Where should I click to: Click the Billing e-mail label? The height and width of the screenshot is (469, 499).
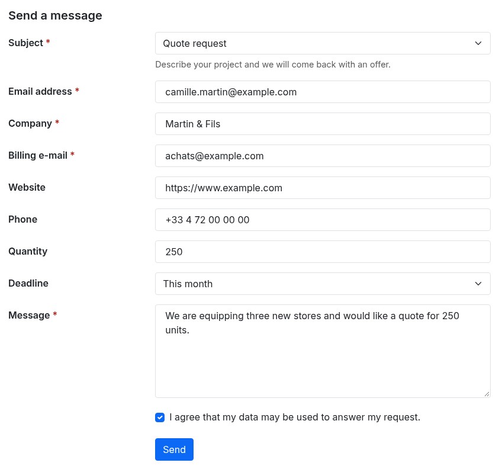pyautogui.click(x=38, y=155)
